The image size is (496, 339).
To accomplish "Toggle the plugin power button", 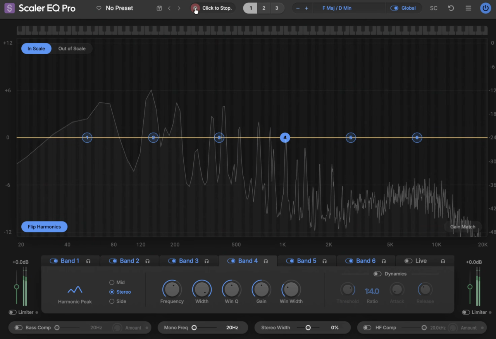I will coord(486,8).
